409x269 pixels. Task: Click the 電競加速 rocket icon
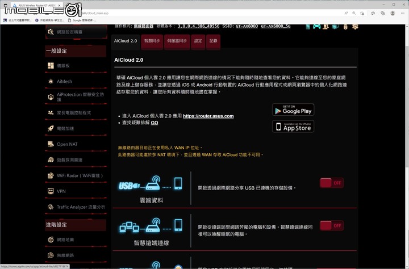click(51, 128)
